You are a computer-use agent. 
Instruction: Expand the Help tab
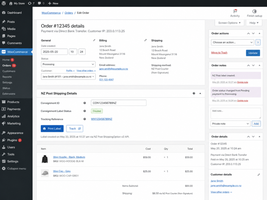(x=254, y=23)
